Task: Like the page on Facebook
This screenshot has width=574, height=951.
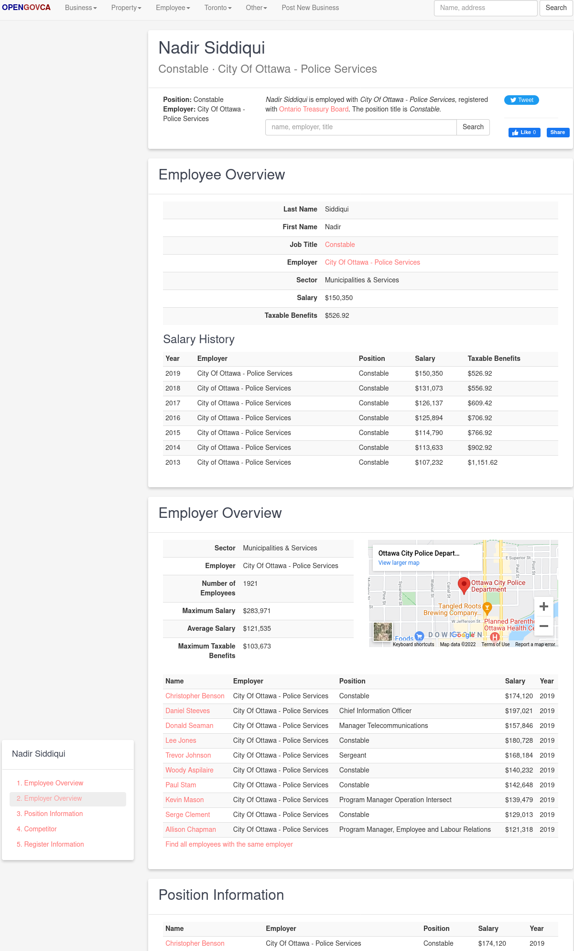Action: click(524, 133)
